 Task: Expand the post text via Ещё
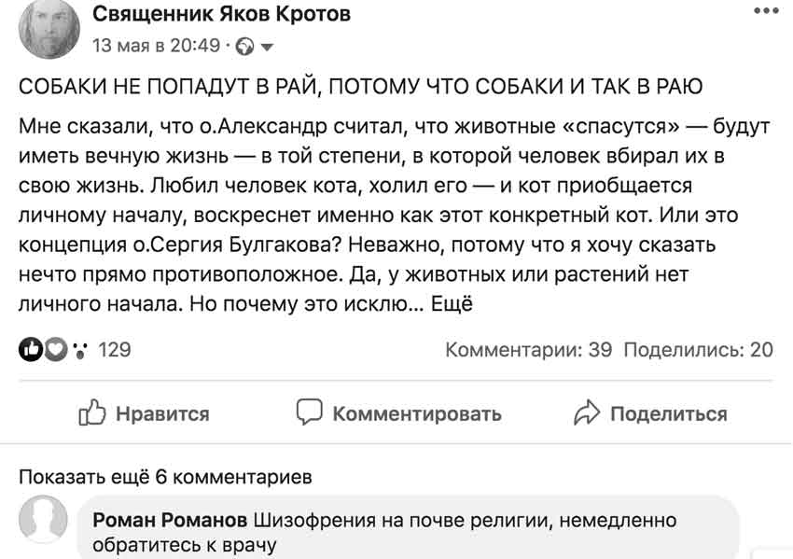[452, 304]
